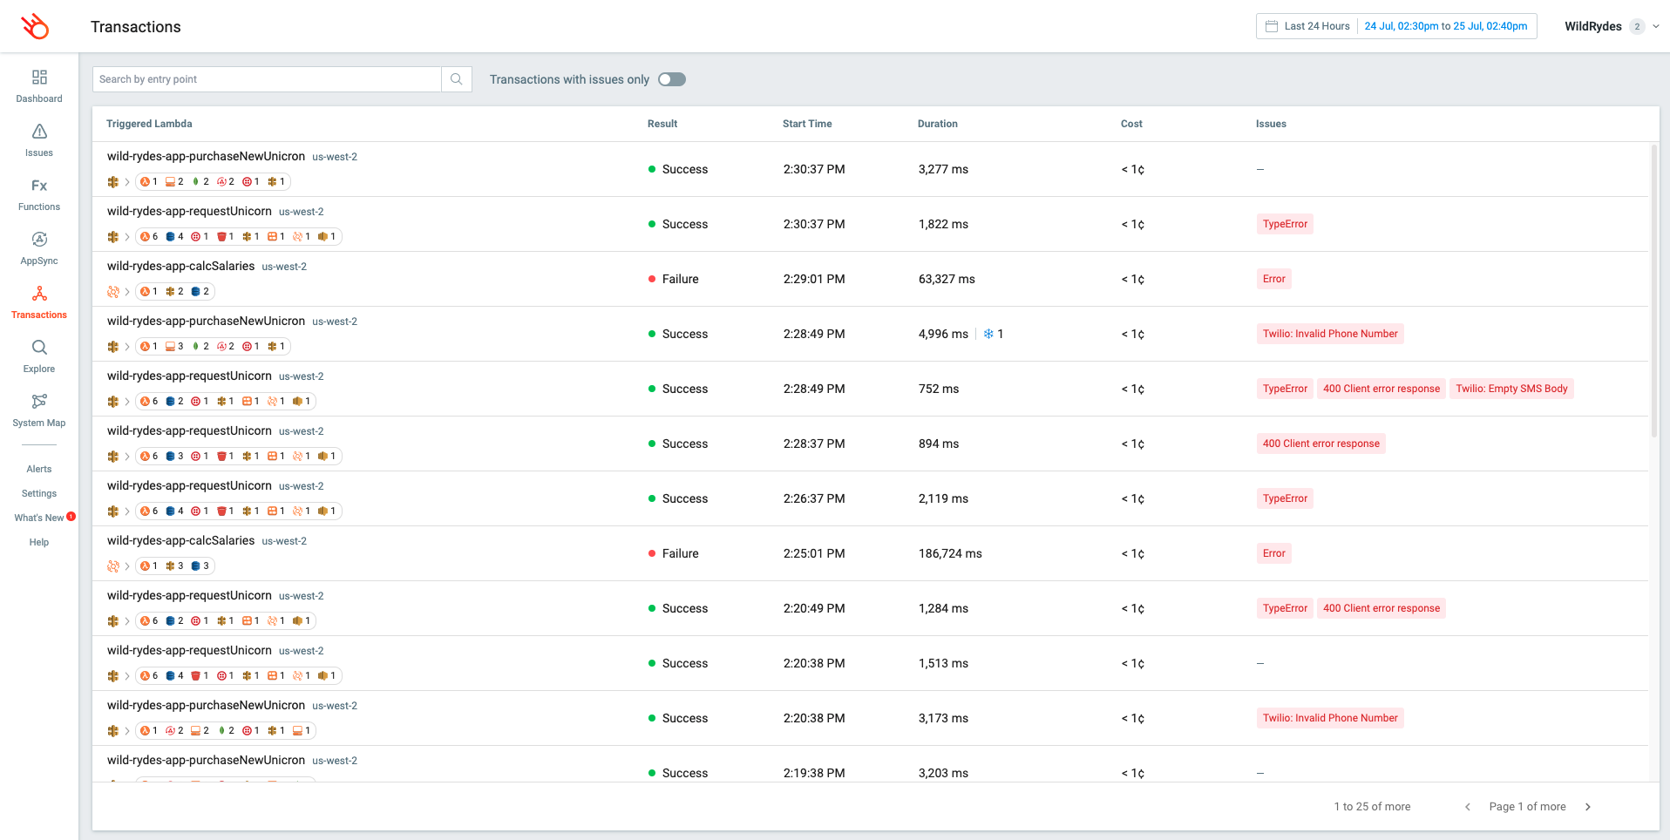This screenshot has height=840, width=1670.
Task: Click the blue database icon in the 2:26:37 PM requestUnicorn row
Action: 170,511
